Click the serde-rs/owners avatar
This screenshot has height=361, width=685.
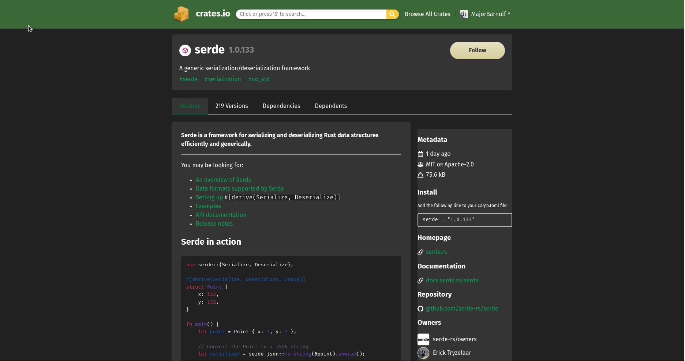423,339
